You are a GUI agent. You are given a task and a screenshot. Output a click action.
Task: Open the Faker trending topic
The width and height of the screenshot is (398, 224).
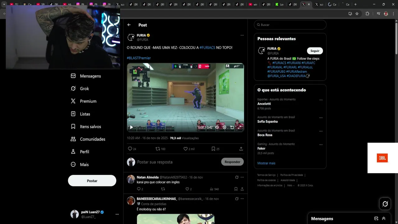click(x=261, y=148)
